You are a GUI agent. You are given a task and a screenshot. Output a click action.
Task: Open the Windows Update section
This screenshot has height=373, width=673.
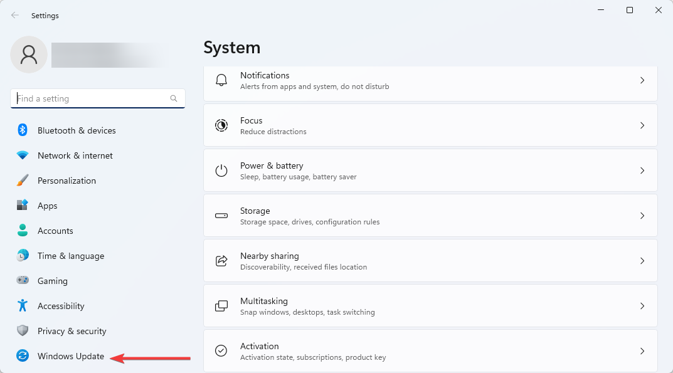[71, 356]
